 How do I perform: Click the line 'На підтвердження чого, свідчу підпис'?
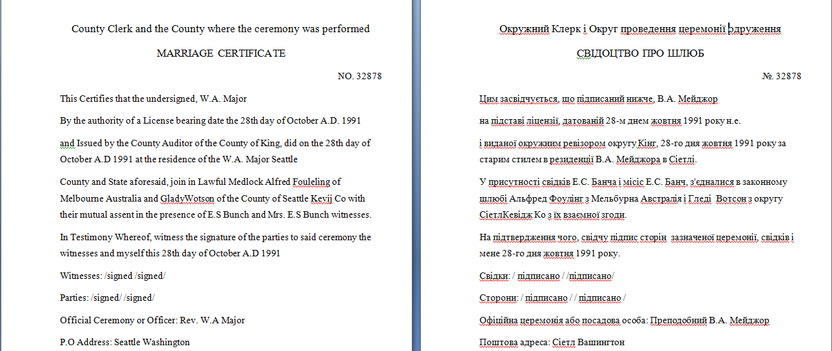pyautogui.click(x=637, y=237)
